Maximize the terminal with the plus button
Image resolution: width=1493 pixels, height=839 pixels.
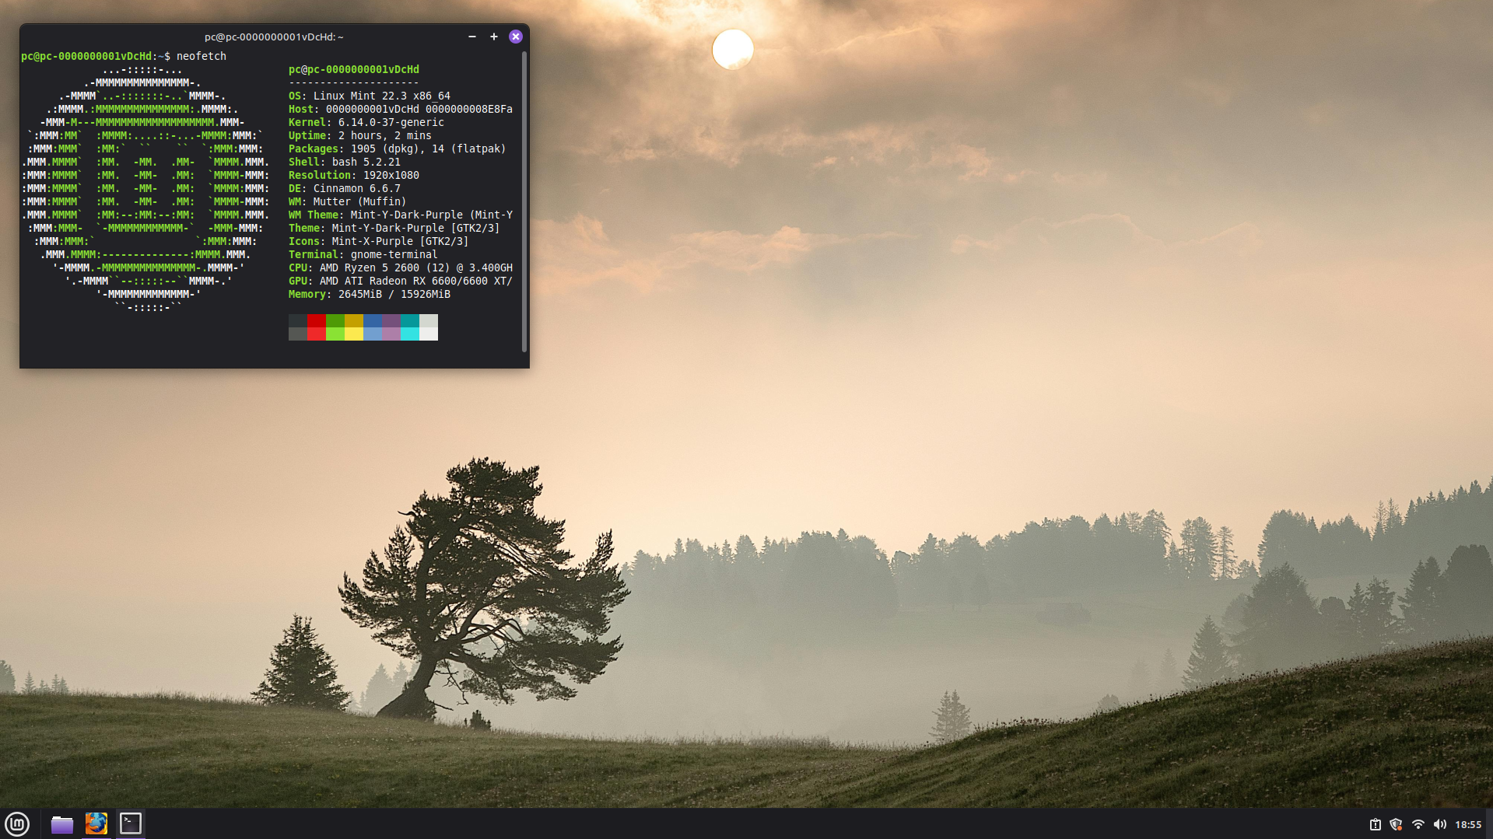pos(493,37)
